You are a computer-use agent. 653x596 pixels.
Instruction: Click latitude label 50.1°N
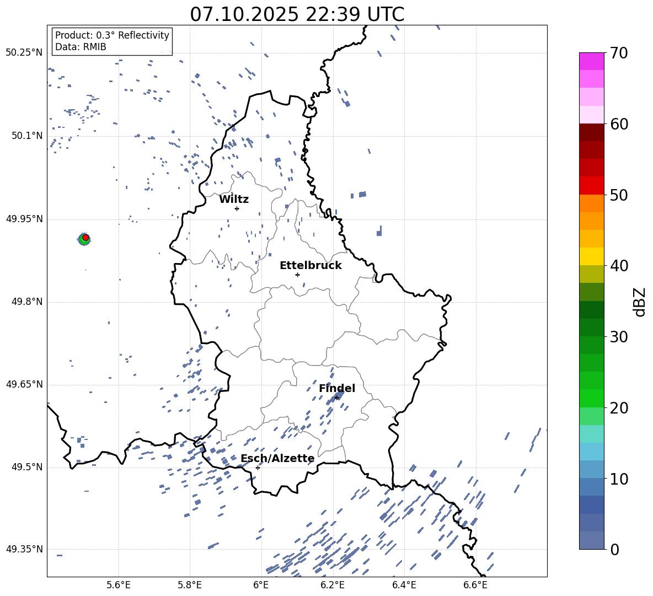27,136
